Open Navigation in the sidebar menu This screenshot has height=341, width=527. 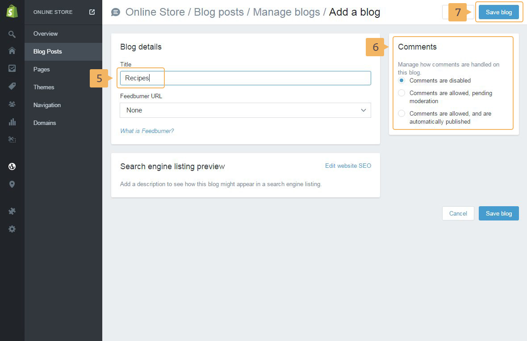click(x=47, y=105)
